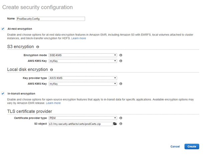Open the Certificate provider type PEM dropdown

(x=83, y=118)
